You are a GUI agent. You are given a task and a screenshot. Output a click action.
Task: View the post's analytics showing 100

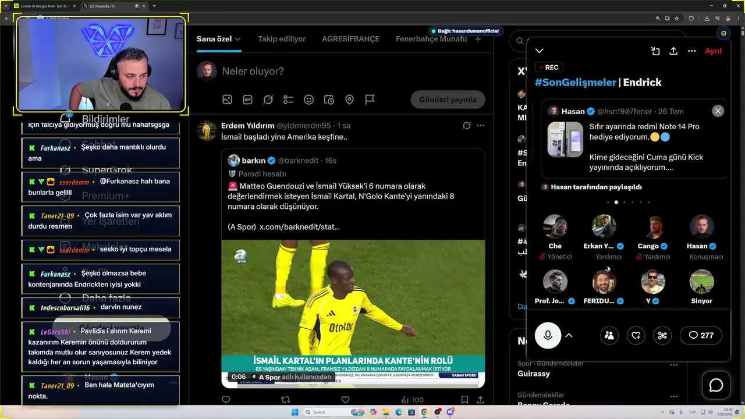[413, 400]
